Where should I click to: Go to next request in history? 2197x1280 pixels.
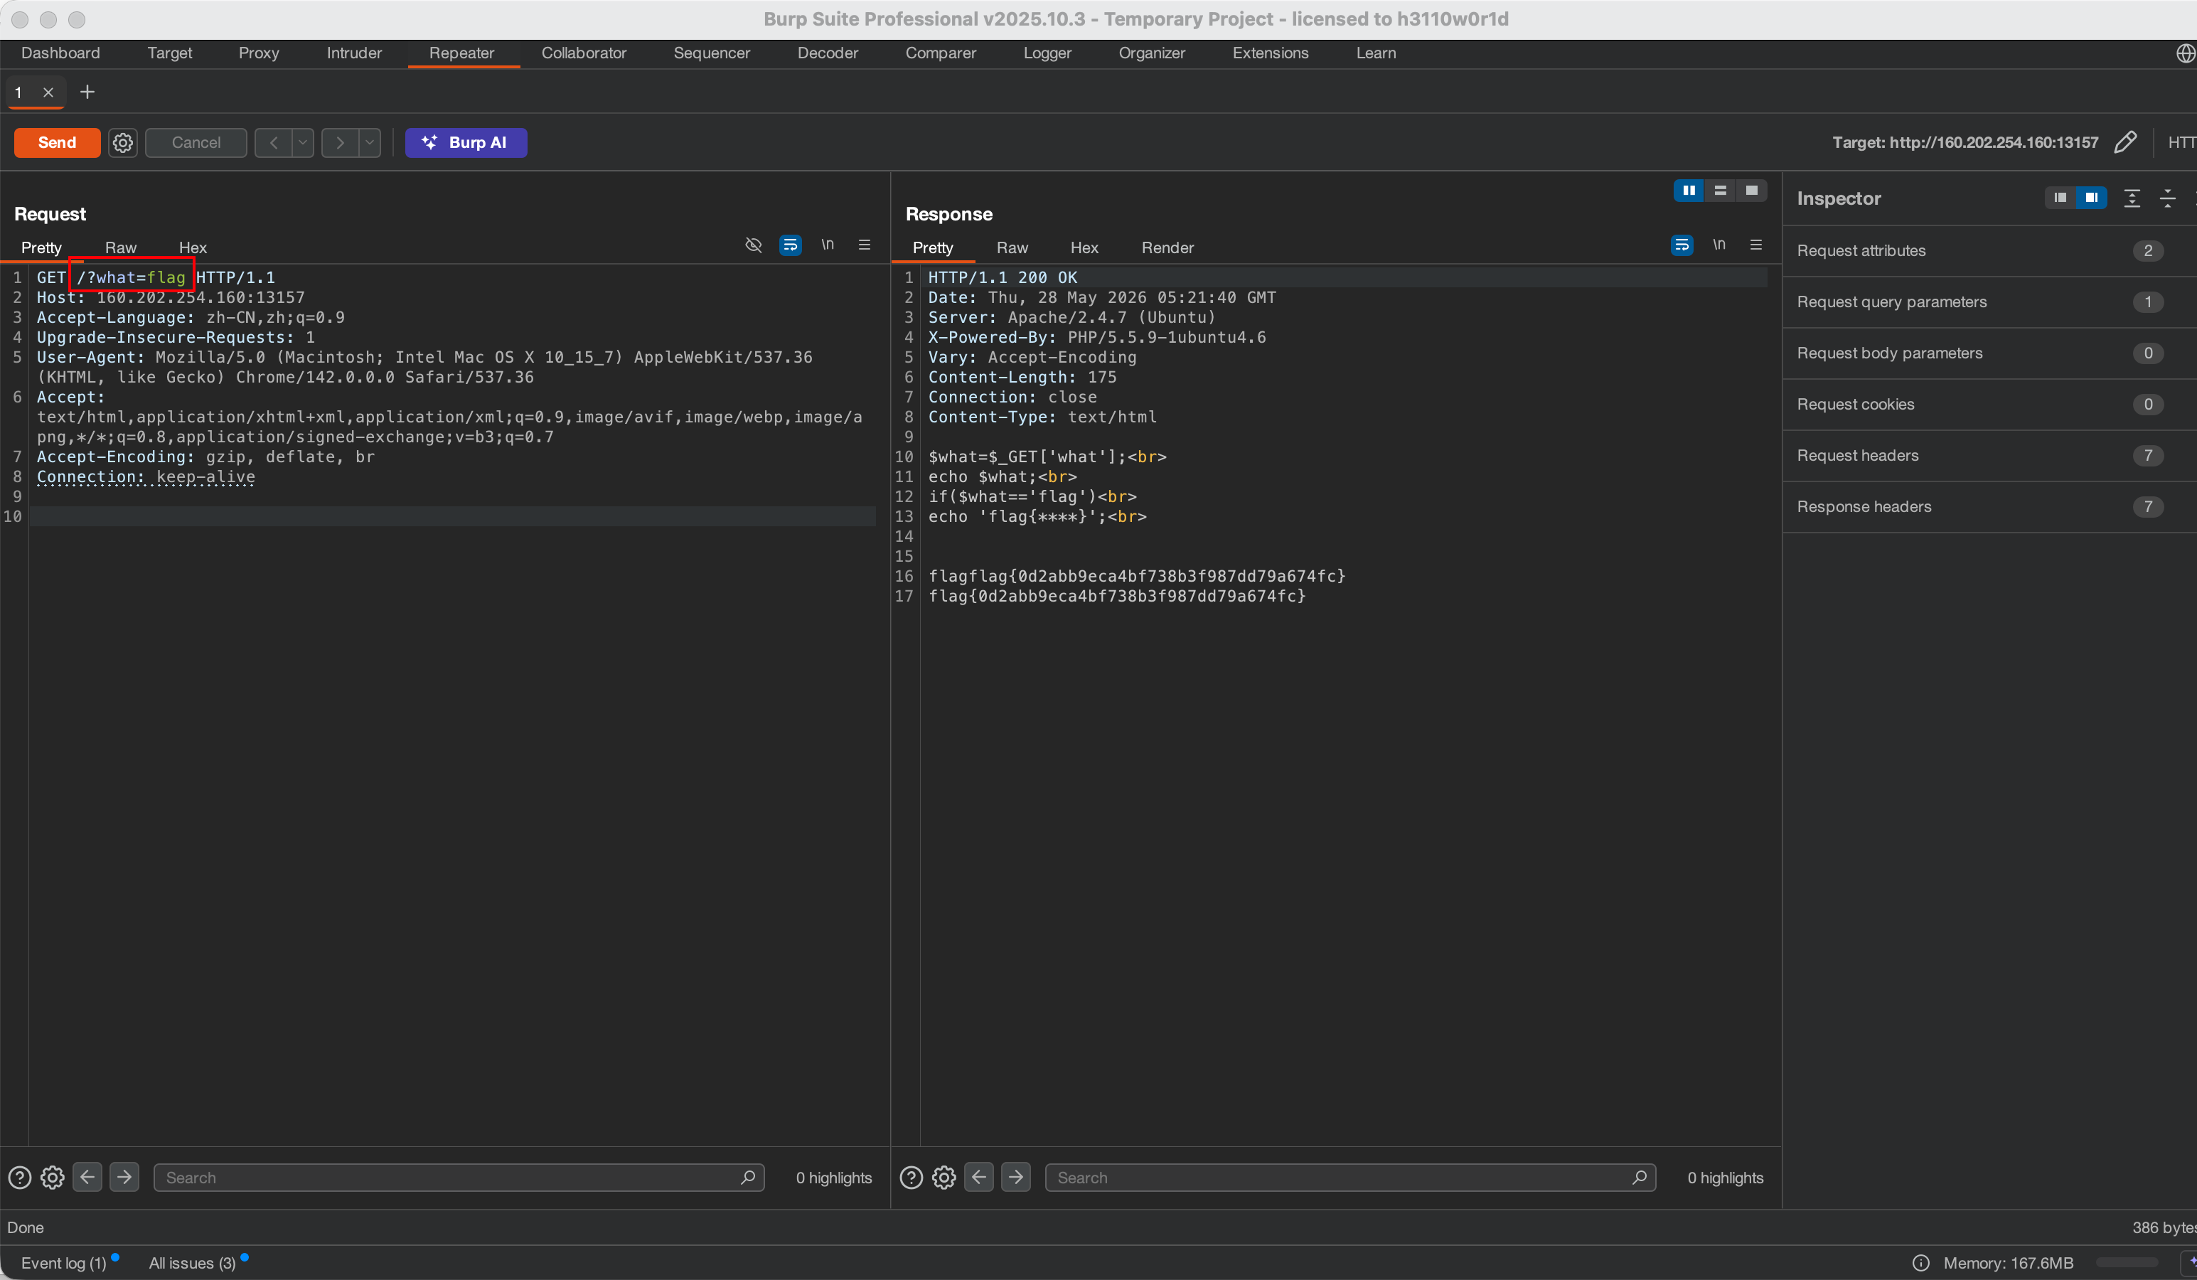tap(340, 142)
